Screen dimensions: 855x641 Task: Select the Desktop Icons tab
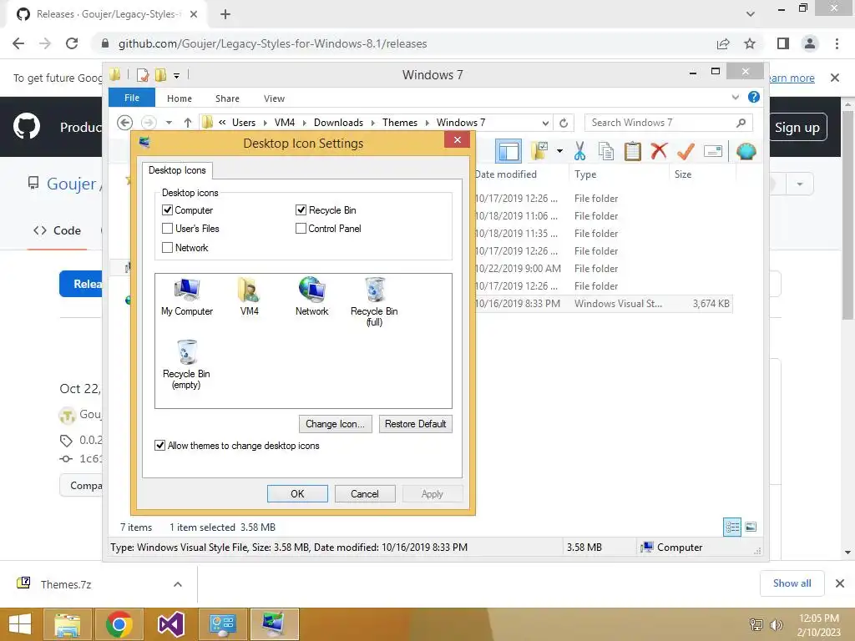177,170
